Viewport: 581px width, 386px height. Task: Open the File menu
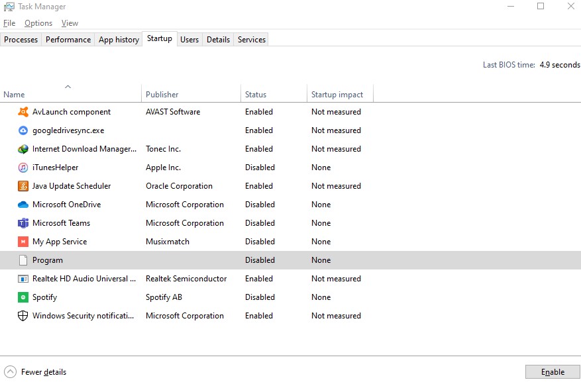point(9,23)
